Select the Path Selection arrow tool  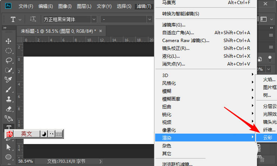[x=8, y=147]
